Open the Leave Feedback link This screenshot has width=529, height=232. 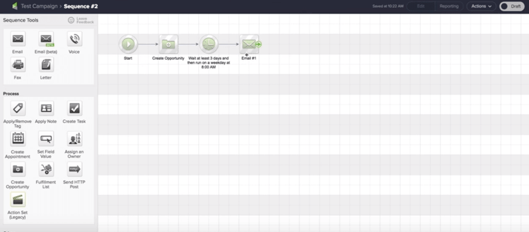[81, 20]
